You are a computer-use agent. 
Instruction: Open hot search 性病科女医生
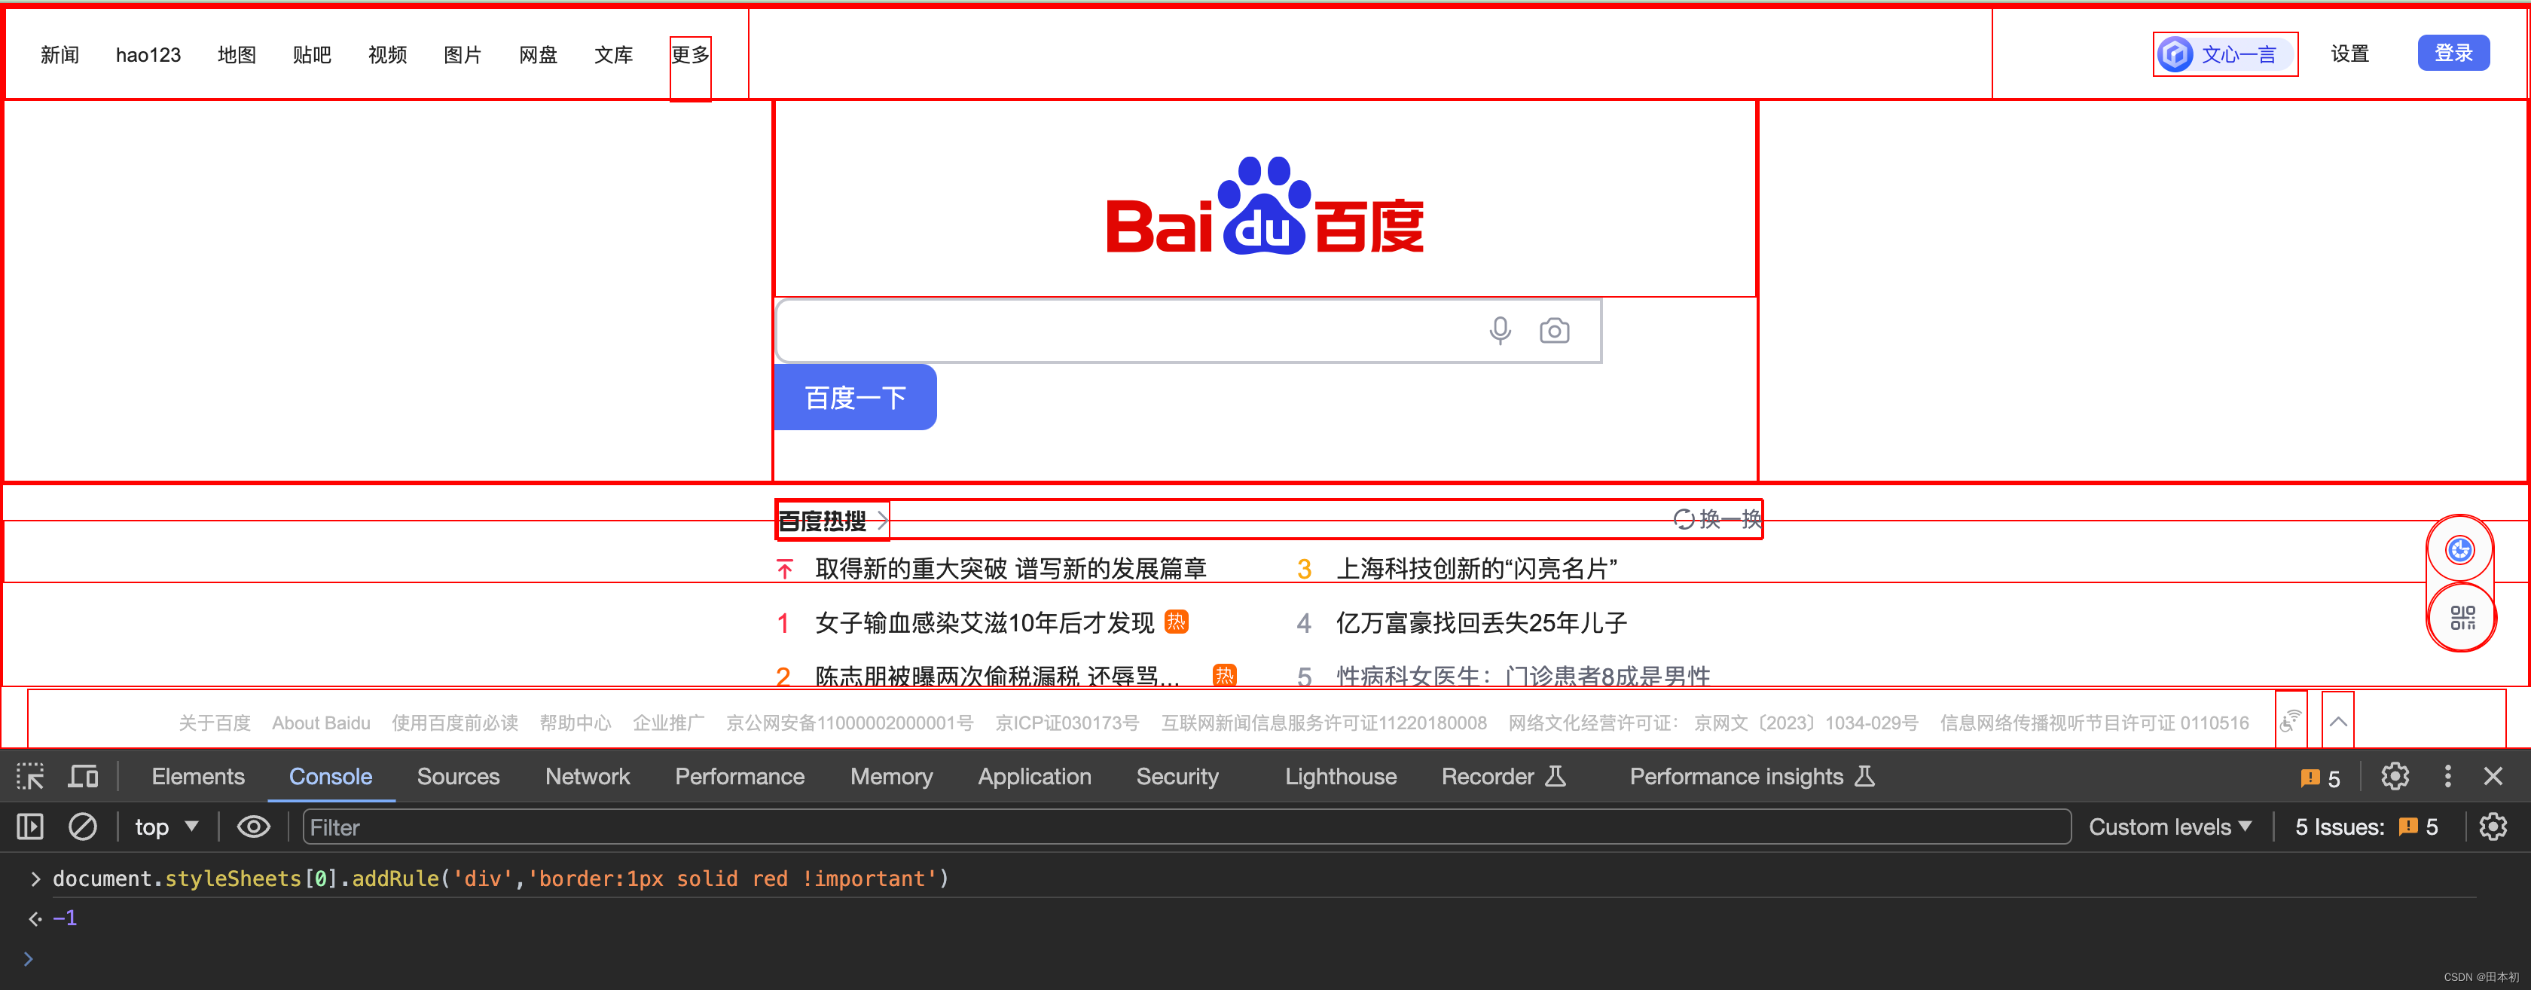pyautogui.click(x=1523, y=675)
